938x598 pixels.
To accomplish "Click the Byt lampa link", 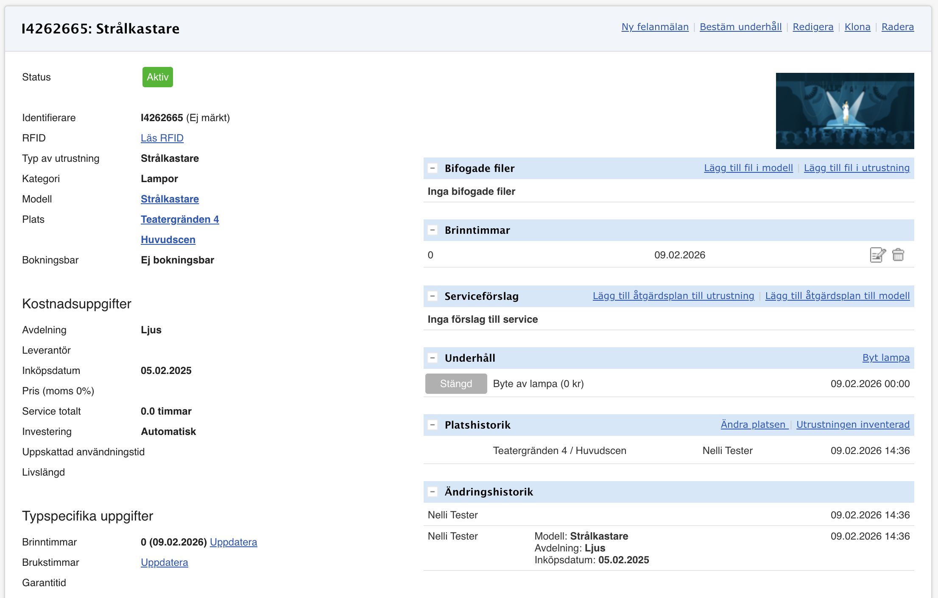I will [x=886, y=358].
